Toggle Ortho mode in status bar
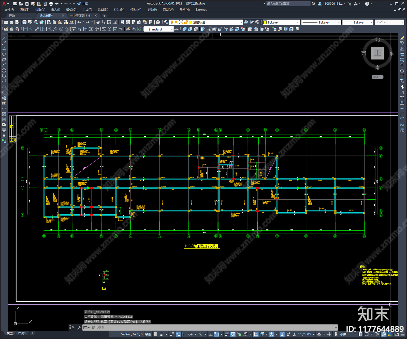The width and height of the screenshot is (407, 339). [184, 334]
